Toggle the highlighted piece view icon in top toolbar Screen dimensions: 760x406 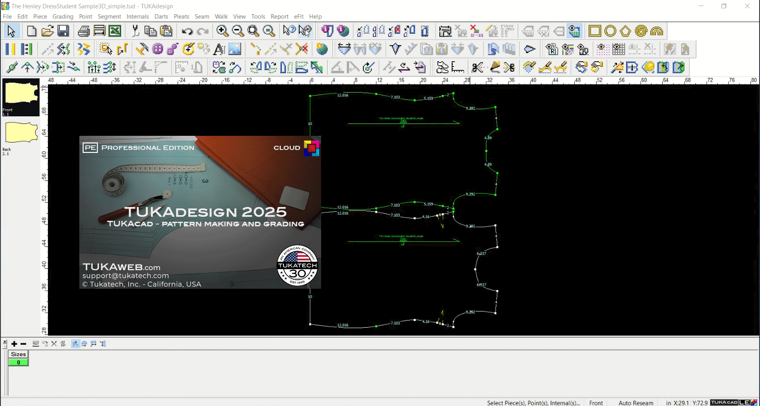click(x=574, y=31)
